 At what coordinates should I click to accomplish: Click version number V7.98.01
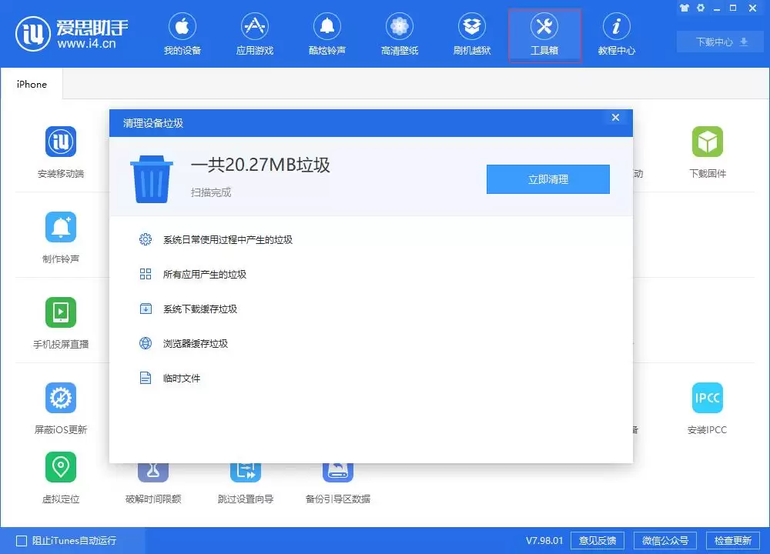click(x=544, y=541)
